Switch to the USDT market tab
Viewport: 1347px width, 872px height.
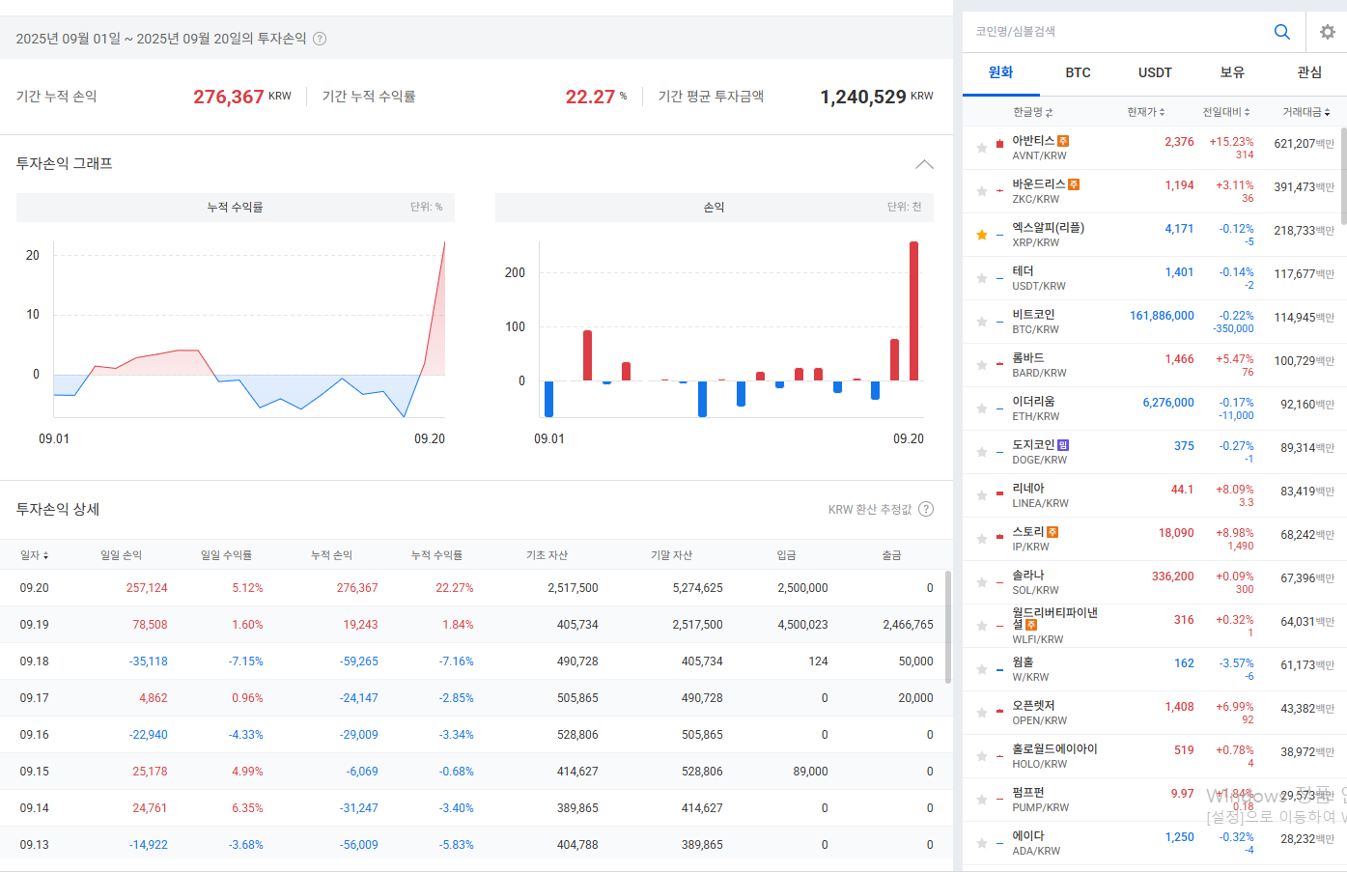pyautogui.click(x=1155, y=72)
